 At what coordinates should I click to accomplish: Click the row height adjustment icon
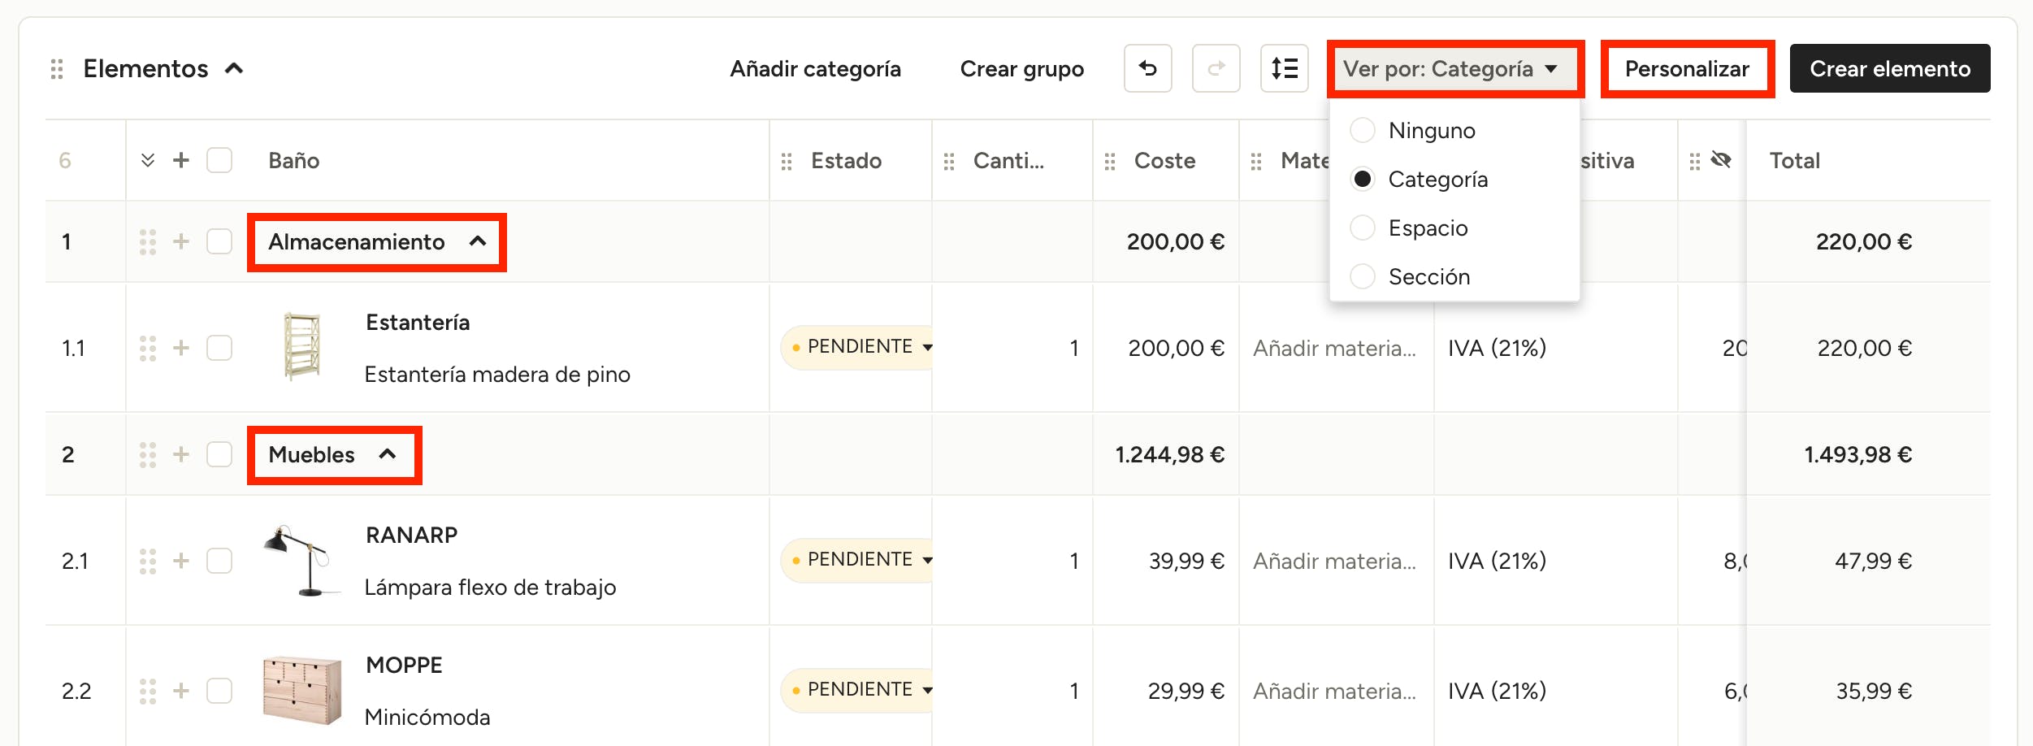tap(1284, 68)
